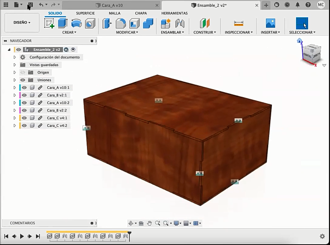Click the Insert image icon above Insertar
The height and width of the screenshot is (245, 330).
[270, 23]
